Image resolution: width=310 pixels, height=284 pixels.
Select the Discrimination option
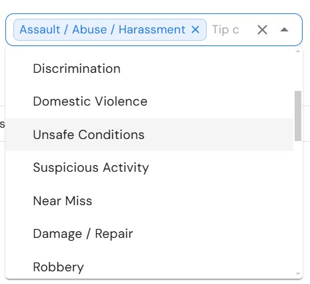coord(149,69)
